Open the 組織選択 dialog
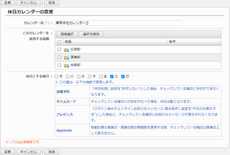Image resolution: width=230 pixels, height=155 pixels. [x=67, y=34]
